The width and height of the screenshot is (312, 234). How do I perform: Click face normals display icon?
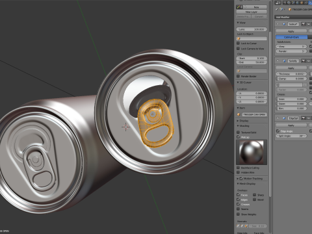pyautogui.click(x=246, y=226)
